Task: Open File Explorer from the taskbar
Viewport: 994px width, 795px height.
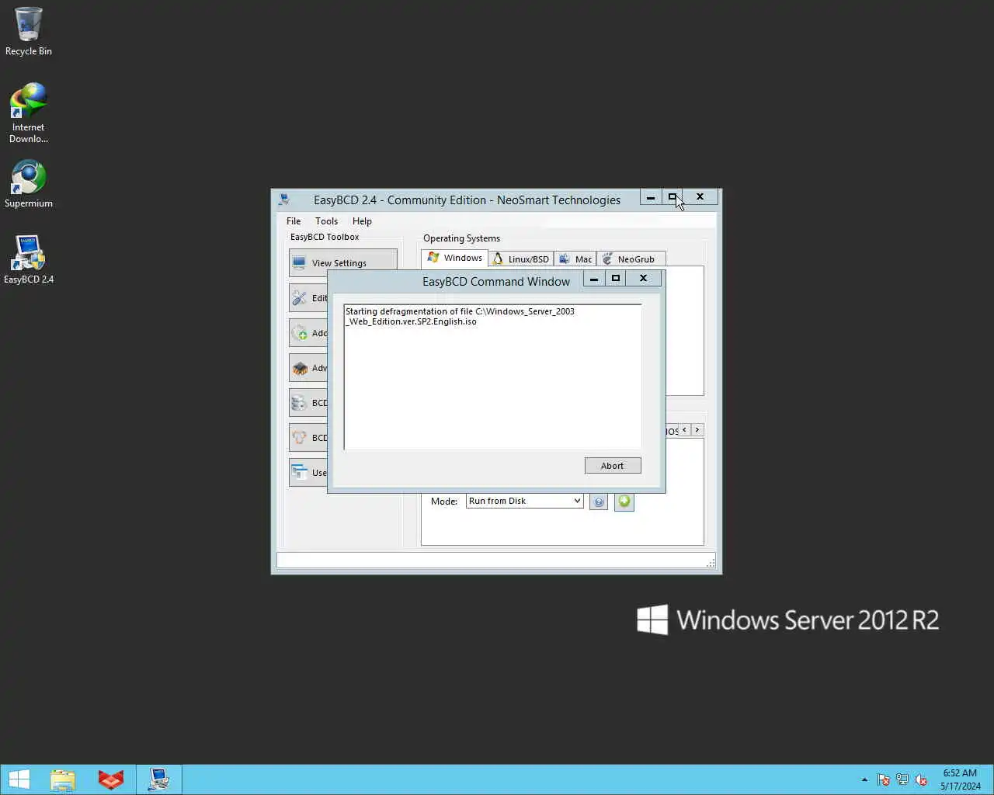Action: click(63, 779)
